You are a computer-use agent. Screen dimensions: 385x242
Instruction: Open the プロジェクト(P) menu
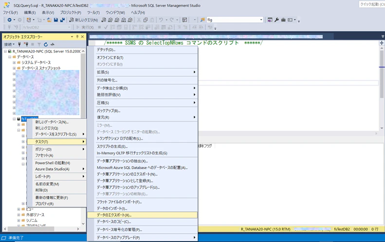point(71,13)
